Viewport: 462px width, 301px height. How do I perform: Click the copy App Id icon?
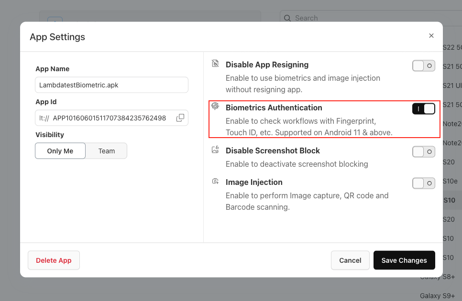pyautogui.click(x=180, y=118)
